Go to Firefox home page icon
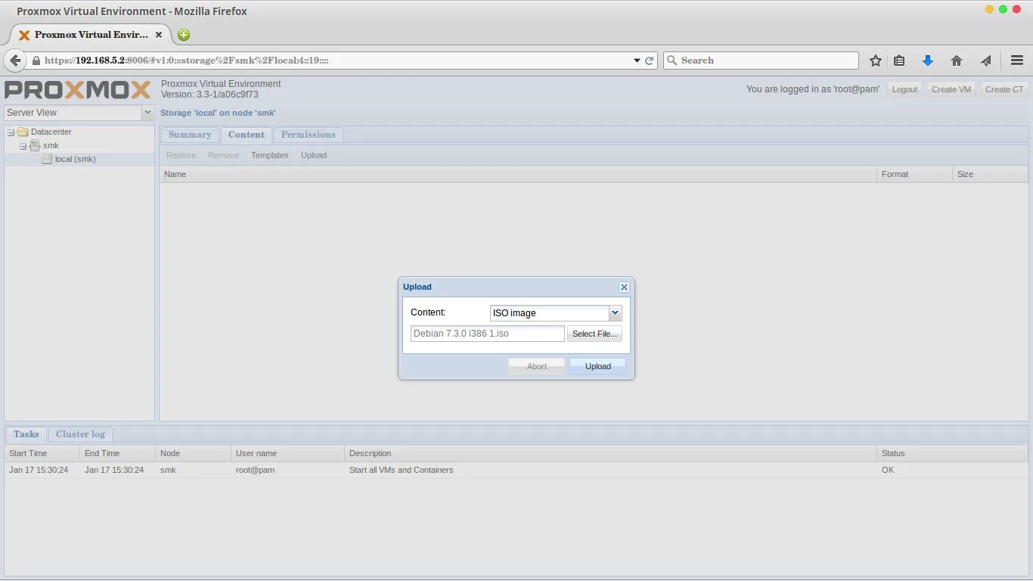1033x581 pixels. tap(957, 61)
